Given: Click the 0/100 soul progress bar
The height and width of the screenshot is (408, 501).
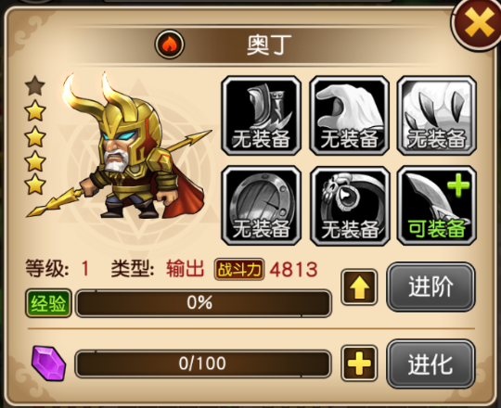Looking at the screenshot, I should click(x=203, y=363).
